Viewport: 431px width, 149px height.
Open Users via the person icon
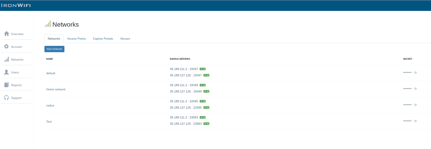tap(6, 72)
